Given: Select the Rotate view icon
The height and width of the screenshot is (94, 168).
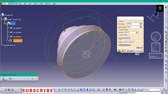Looking at the screenshot, I should click(69, 90).
